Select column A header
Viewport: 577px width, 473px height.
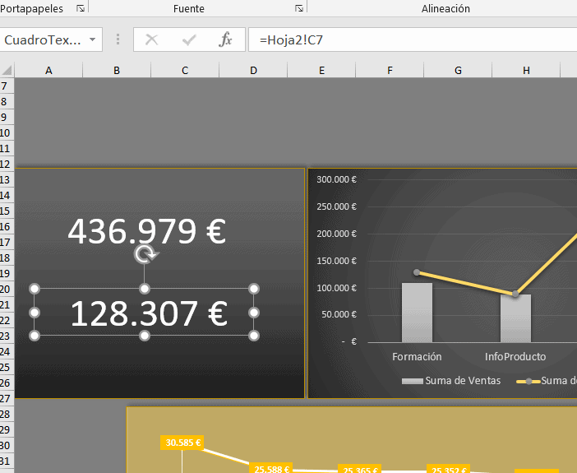click(x=48, y=70)
